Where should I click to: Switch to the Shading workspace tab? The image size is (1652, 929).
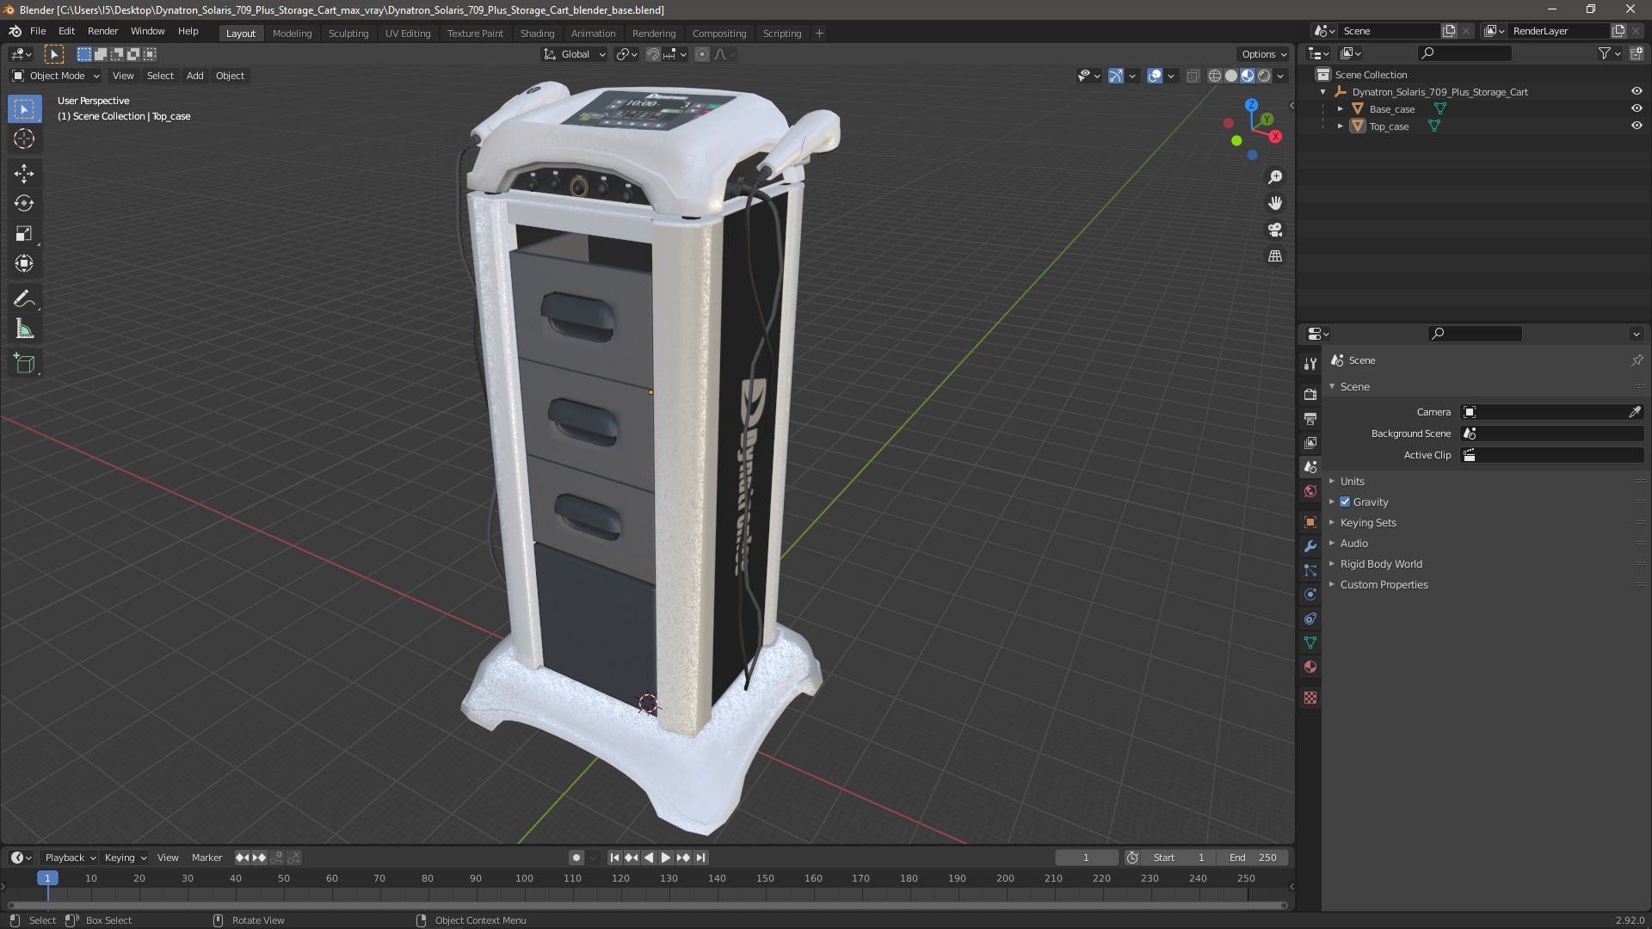537,34
